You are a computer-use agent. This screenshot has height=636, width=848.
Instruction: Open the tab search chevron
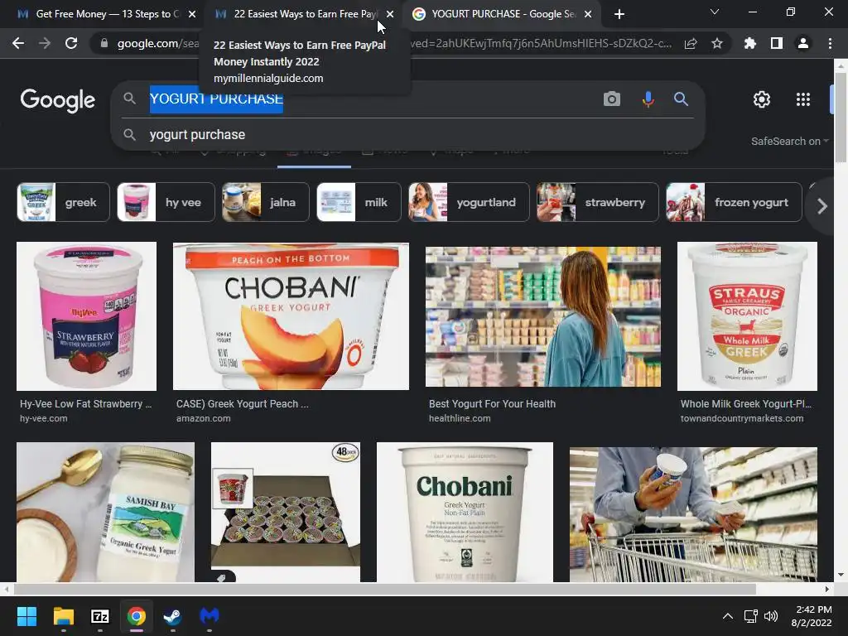click(715, 12)
